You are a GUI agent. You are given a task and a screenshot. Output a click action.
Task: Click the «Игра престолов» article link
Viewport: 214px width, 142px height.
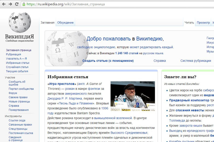[62, 84]
